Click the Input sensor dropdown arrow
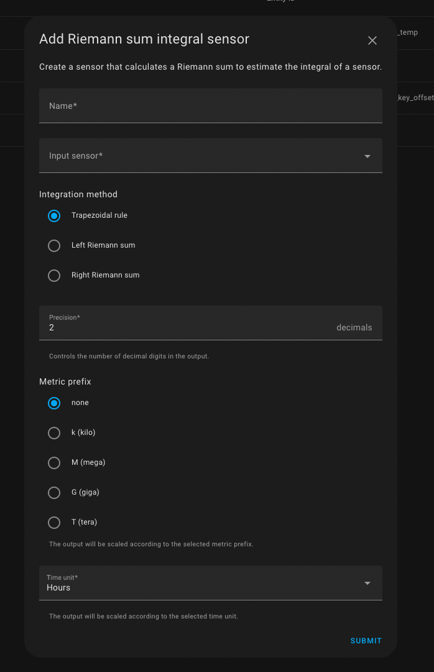Screen dimensions: 434x672 [x=367, y=156]
